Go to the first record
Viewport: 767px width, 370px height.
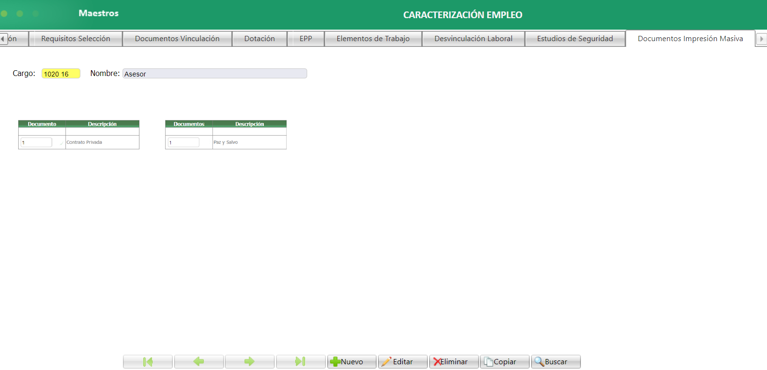point(148,361)
